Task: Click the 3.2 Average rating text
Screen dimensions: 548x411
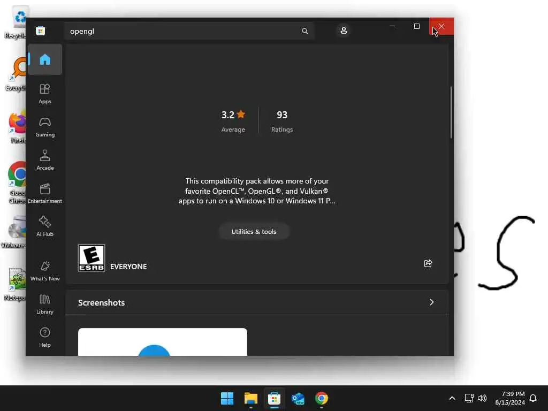Action: click(233, 121)
